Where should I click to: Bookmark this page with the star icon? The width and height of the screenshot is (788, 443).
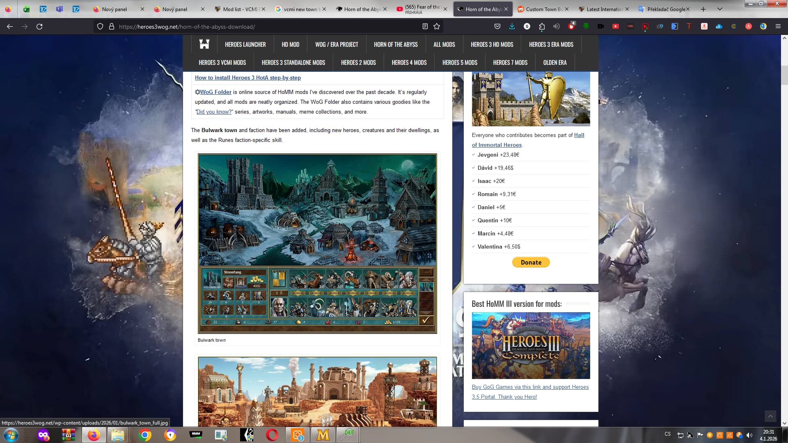437,27
